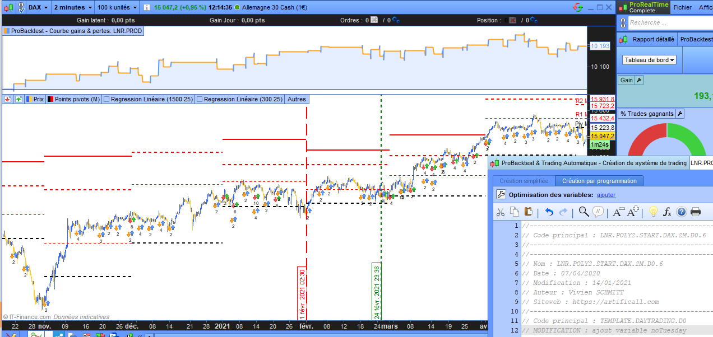Click the Autres indicators button
This screenshot has height=337, width=713.
coord(297,99)
